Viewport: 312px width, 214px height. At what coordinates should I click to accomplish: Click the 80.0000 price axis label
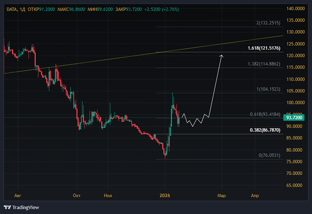click(x=294, y=150)
